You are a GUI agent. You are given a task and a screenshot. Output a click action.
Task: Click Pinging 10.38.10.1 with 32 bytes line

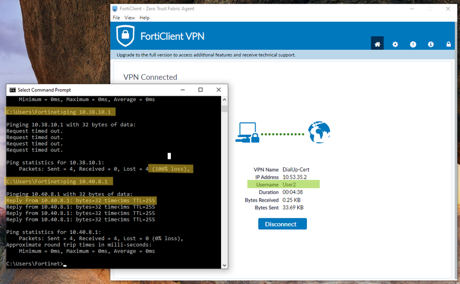point(71,125)
